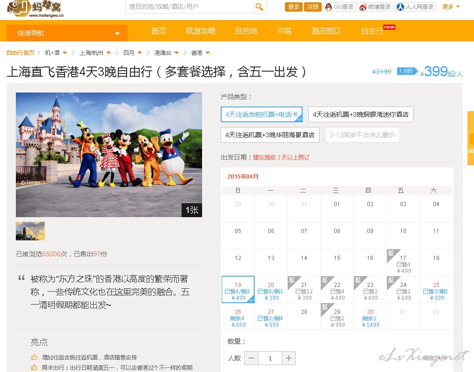
Task: Click the 1.8折 discount tag
Action: 407,71
